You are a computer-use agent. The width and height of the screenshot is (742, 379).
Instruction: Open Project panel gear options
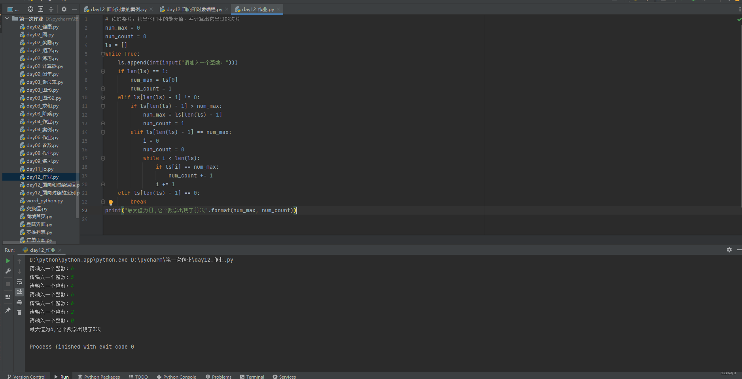pos(64,9)
